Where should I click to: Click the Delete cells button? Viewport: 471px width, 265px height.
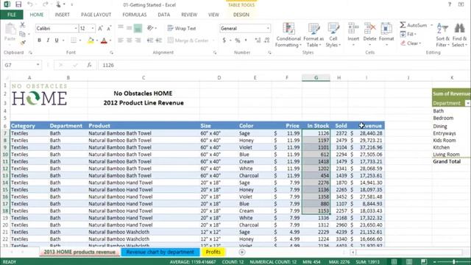pos(369,35)
